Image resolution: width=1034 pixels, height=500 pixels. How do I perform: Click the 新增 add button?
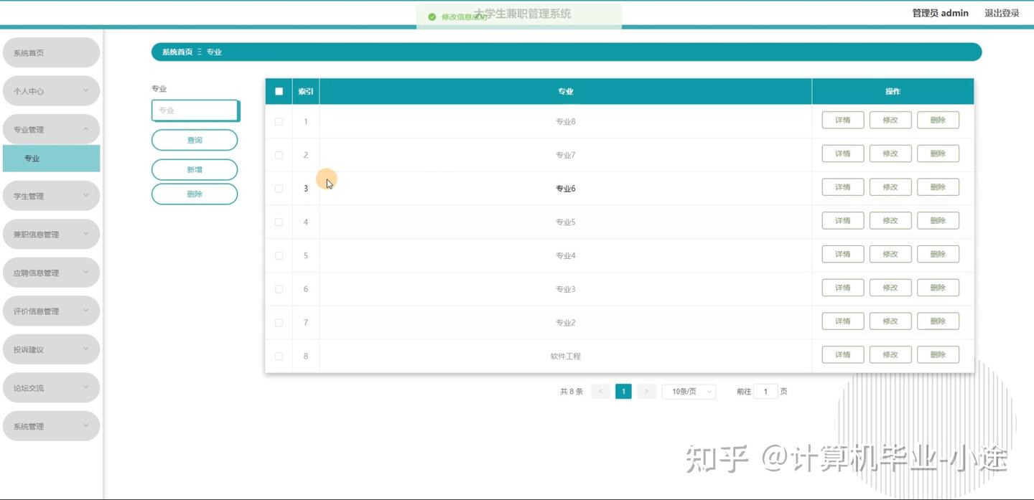tap(195, 169)
